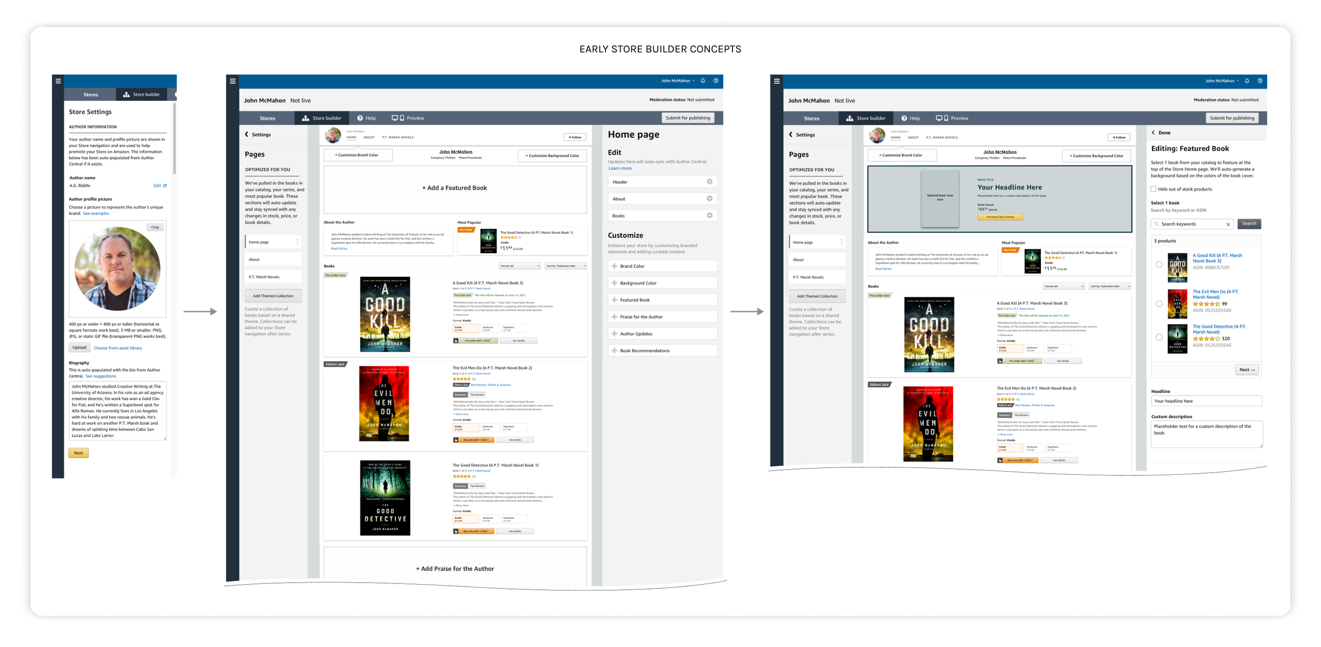1321x647 pixels.
Task: Click Customize Background Color
Action: pyautogui.click(x=552, y=155)
